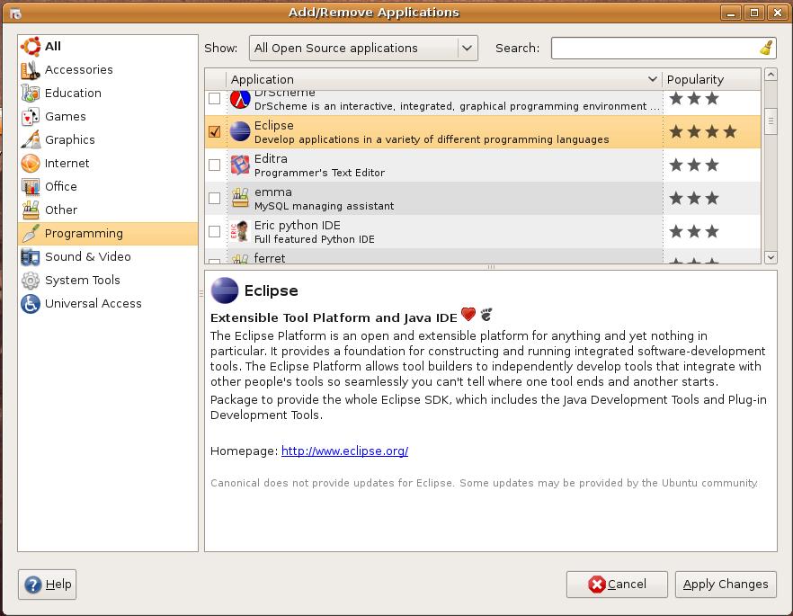Viewport: 793px width, 616px height.
Task: Uncheck the Eclipse checkbox
Action: (x=214, y=132)
